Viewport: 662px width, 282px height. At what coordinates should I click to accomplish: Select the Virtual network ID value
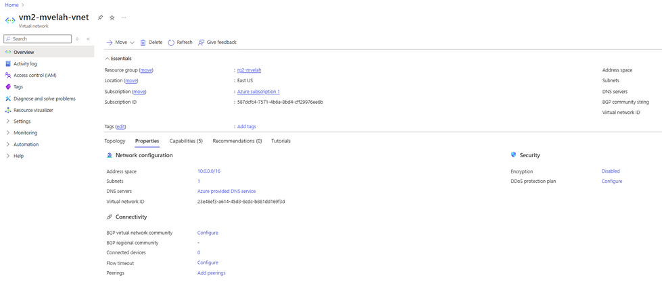pyautogui.click(x=241, y=202)
